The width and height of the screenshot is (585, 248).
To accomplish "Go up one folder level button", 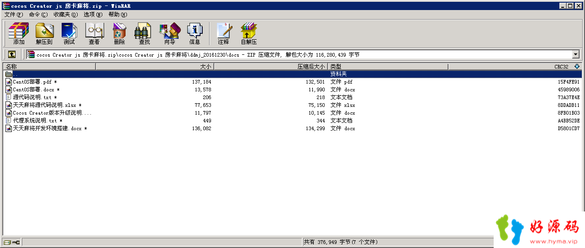I will pyautogui.click(x=12, y=54).
